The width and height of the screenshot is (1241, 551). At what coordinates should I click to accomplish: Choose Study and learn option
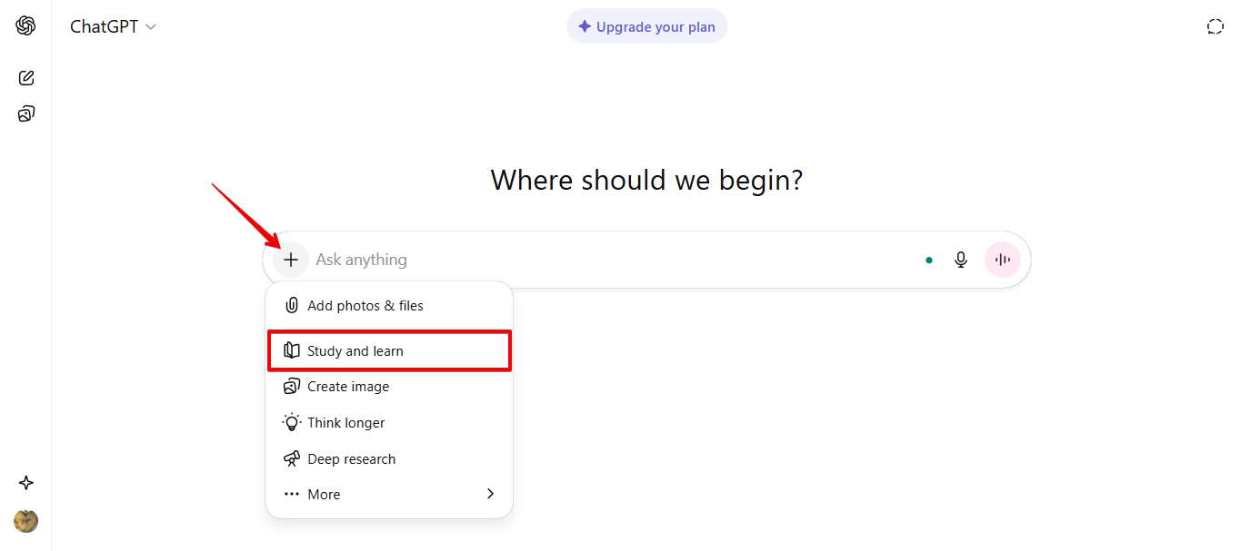(x=355, y=351)
